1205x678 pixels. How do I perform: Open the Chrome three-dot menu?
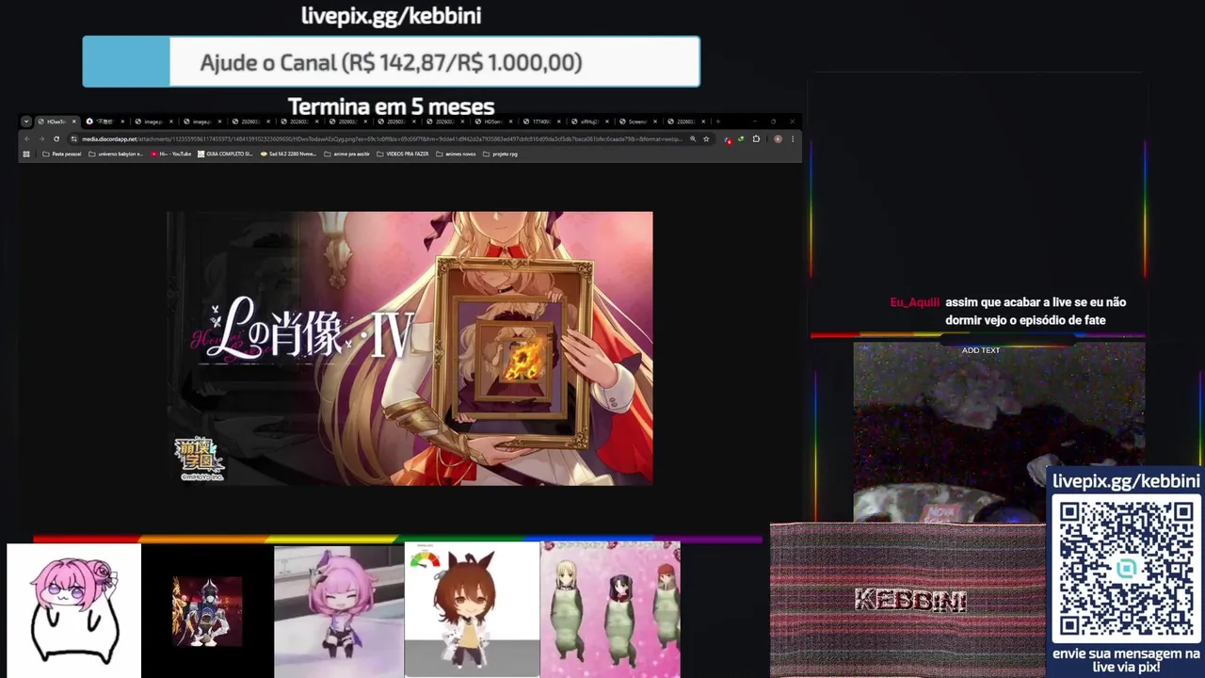pos(793,139)
